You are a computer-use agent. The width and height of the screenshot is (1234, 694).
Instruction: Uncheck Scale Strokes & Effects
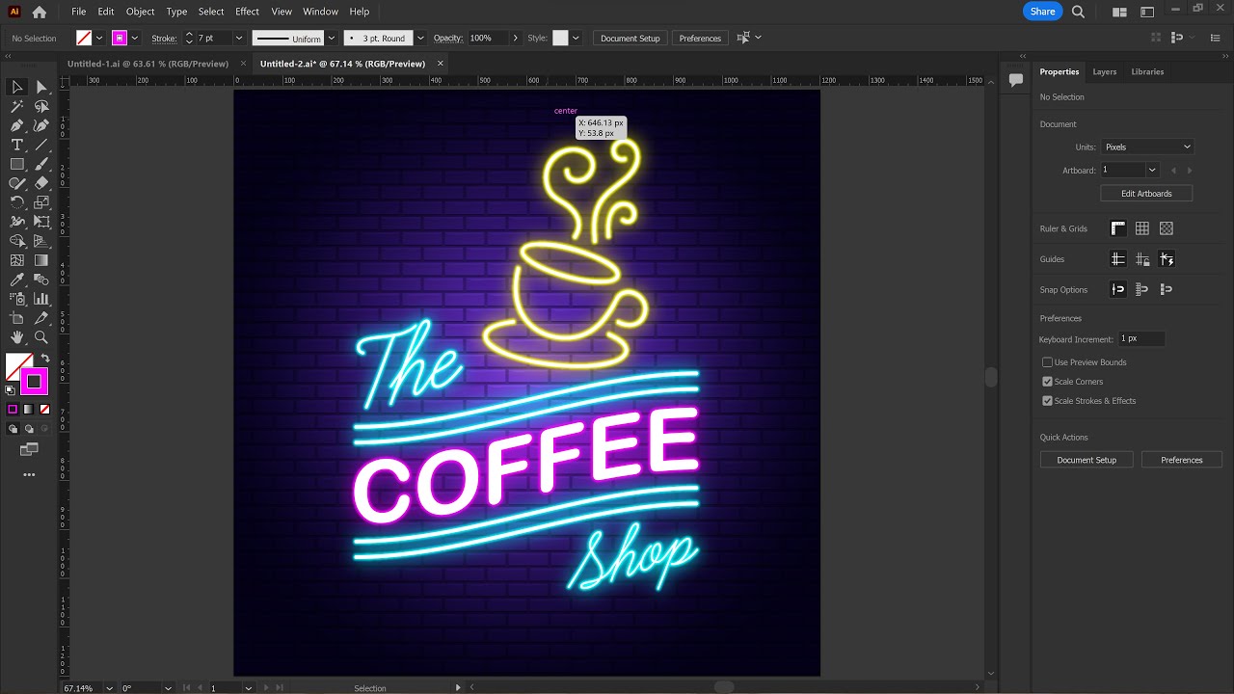1047,401
